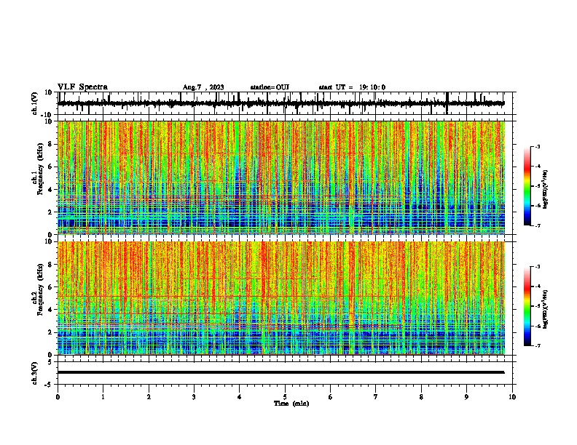
Task: Click the "start UT = 19:10:0" header text
Action: [352, 87]
